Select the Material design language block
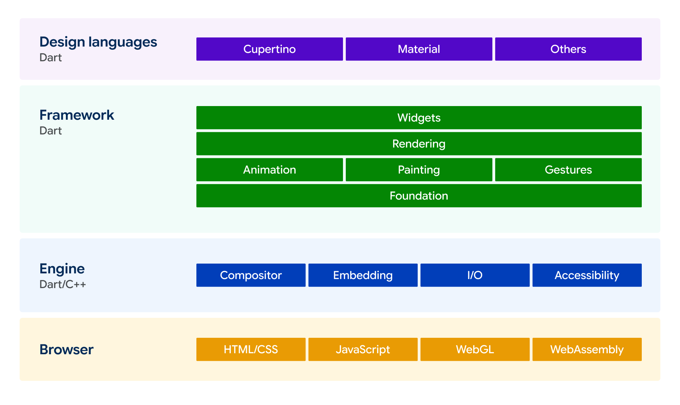Image resolution: width=680 pixels, height=405 pixels. [x=419, y=49]
